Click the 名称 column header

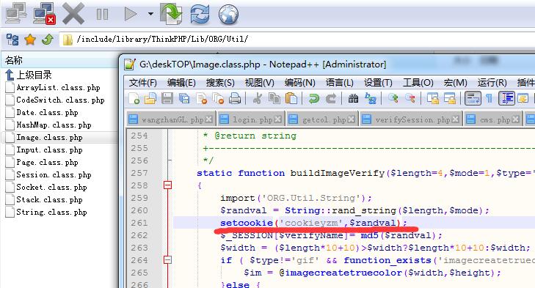click(x=60, y=60)
